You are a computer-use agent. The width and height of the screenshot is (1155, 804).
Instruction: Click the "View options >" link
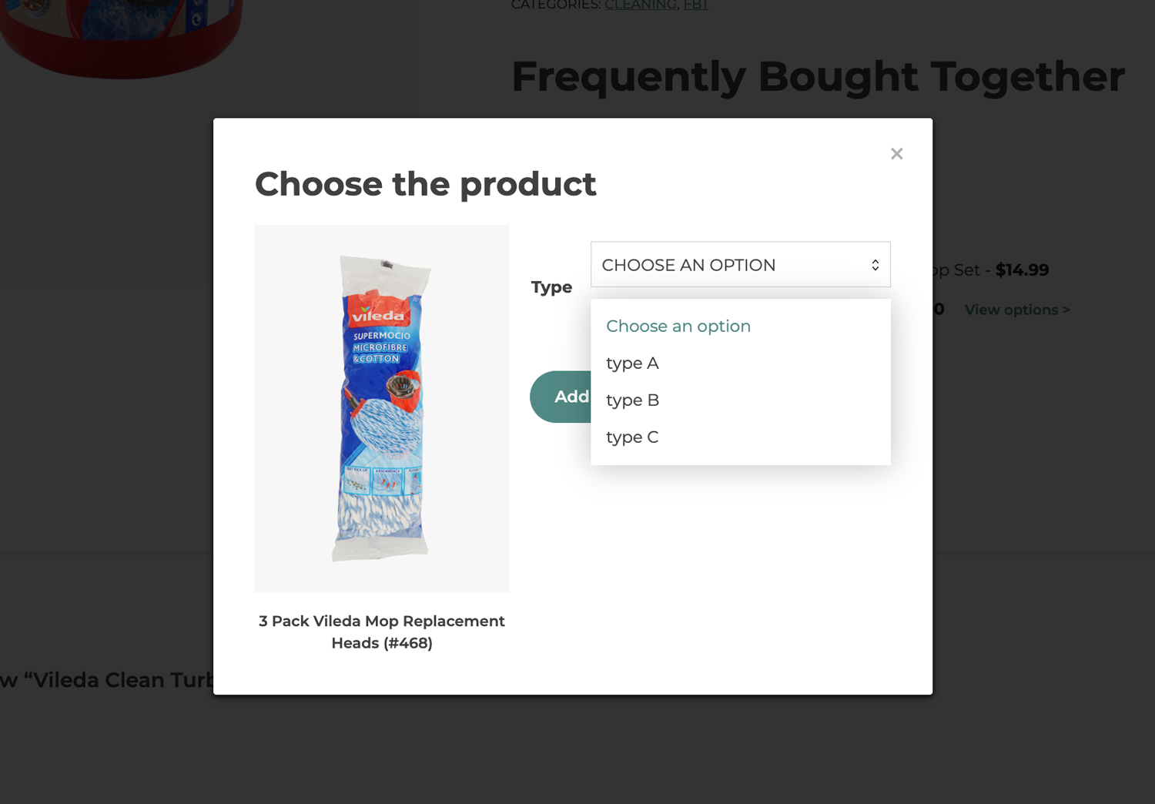click(x=1016, y=310)
